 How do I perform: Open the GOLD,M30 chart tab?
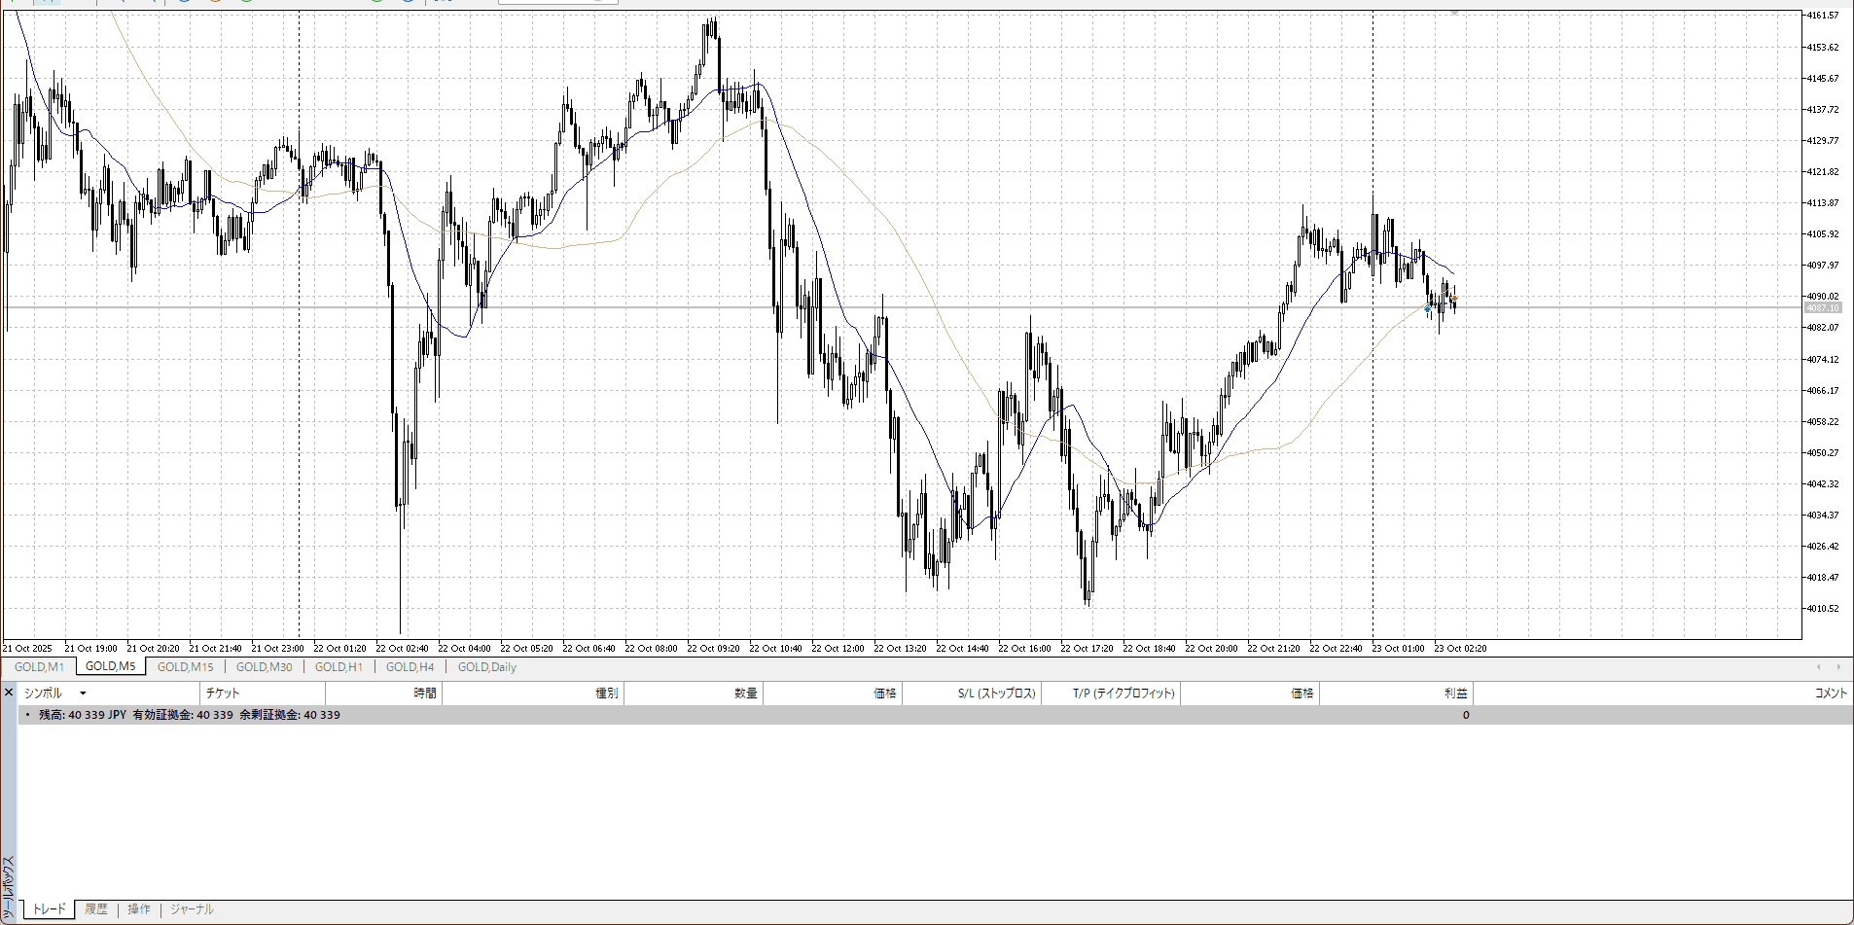point(264,667)
